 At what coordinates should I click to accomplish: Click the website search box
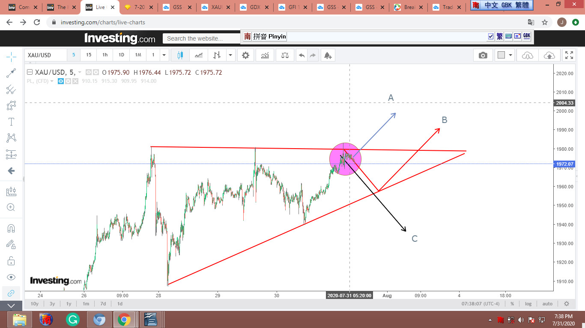(201, 38)
